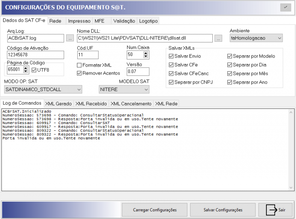Open the browse button next to Arq.Log
This screenshot has height=219, width=296.
click(70, 38)
